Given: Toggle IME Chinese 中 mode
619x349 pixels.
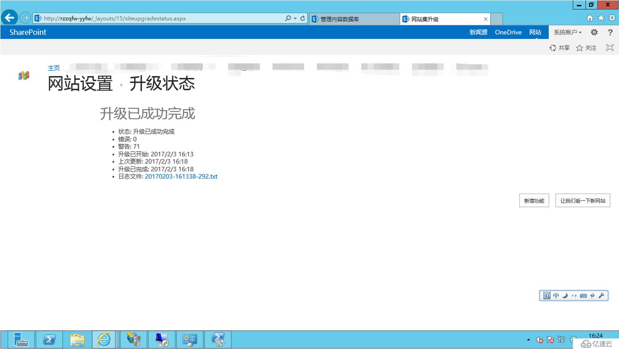Looking at the screenshot, I should click(x=556, y=296).
